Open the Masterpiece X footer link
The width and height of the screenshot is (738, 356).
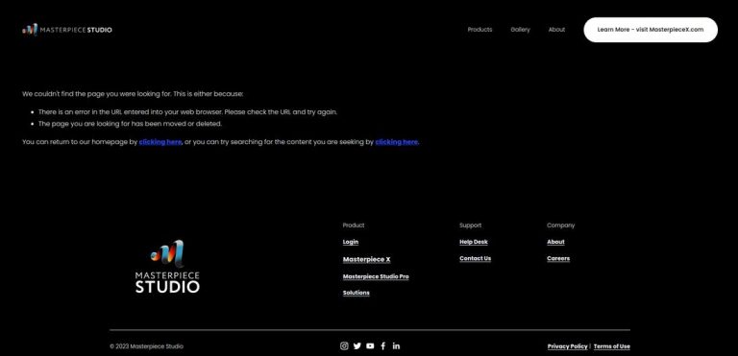pyautogui.click(x=367, y=259)
